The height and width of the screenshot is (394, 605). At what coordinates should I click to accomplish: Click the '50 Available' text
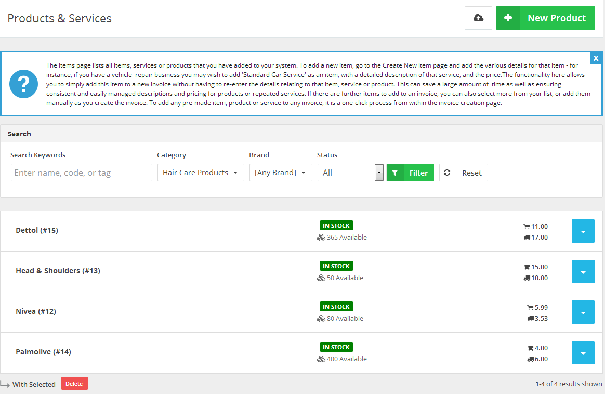click(345, 278)
